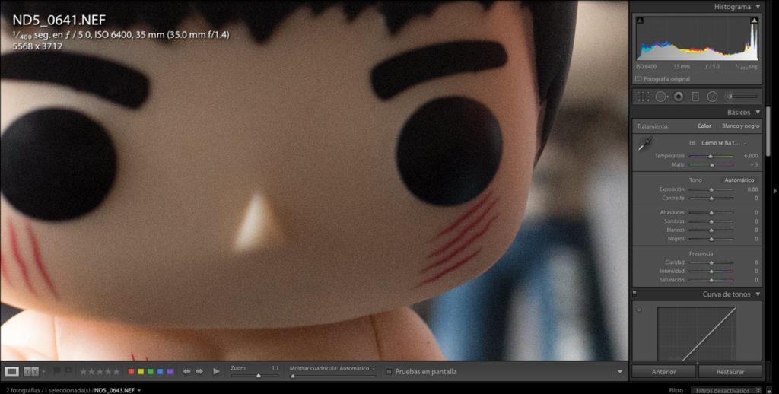The width and height of the screenshot is (779, 394).
Task: Click the Restaurar button
Action: click(x=730, y=372)
